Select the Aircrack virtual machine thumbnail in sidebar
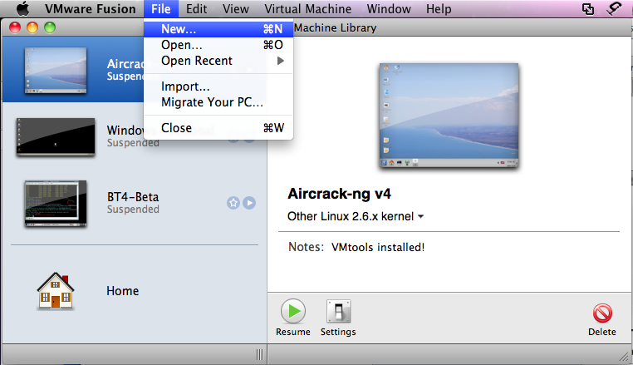Screen dimensions: 633x365 56,71
